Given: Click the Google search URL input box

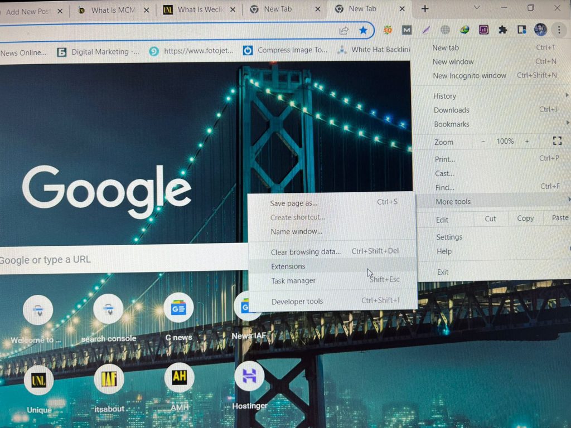Looking at the screenshot, I should pos(112,260).
